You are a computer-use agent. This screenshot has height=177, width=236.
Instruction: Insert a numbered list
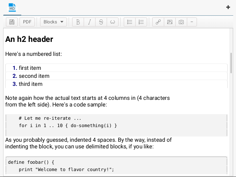tap(141, 22)
